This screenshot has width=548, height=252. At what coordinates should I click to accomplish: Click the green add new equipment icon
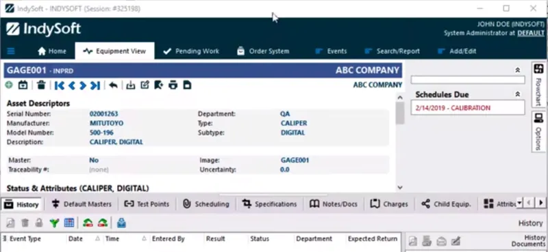(9, 85)
